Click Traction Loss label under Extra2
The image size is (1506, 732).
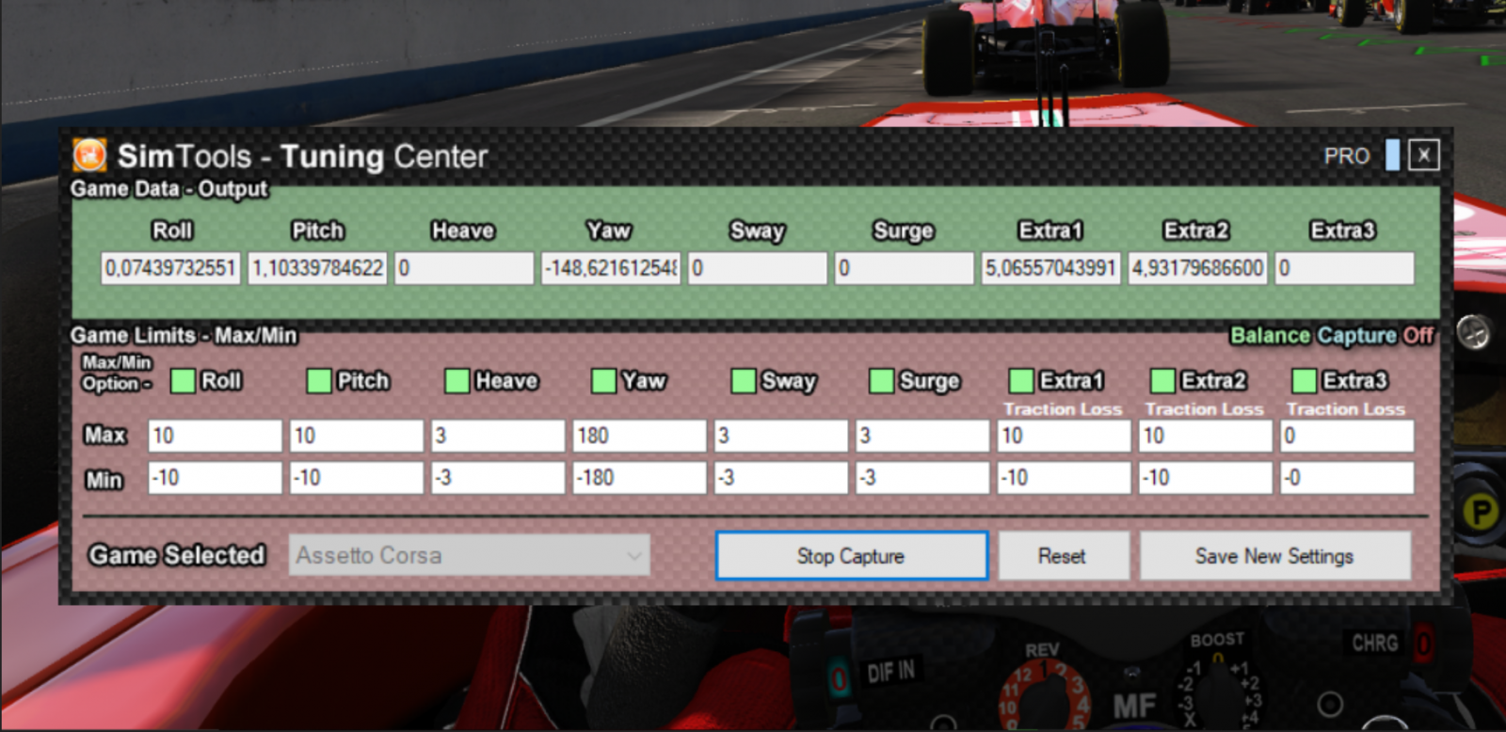coord(1205,409)
